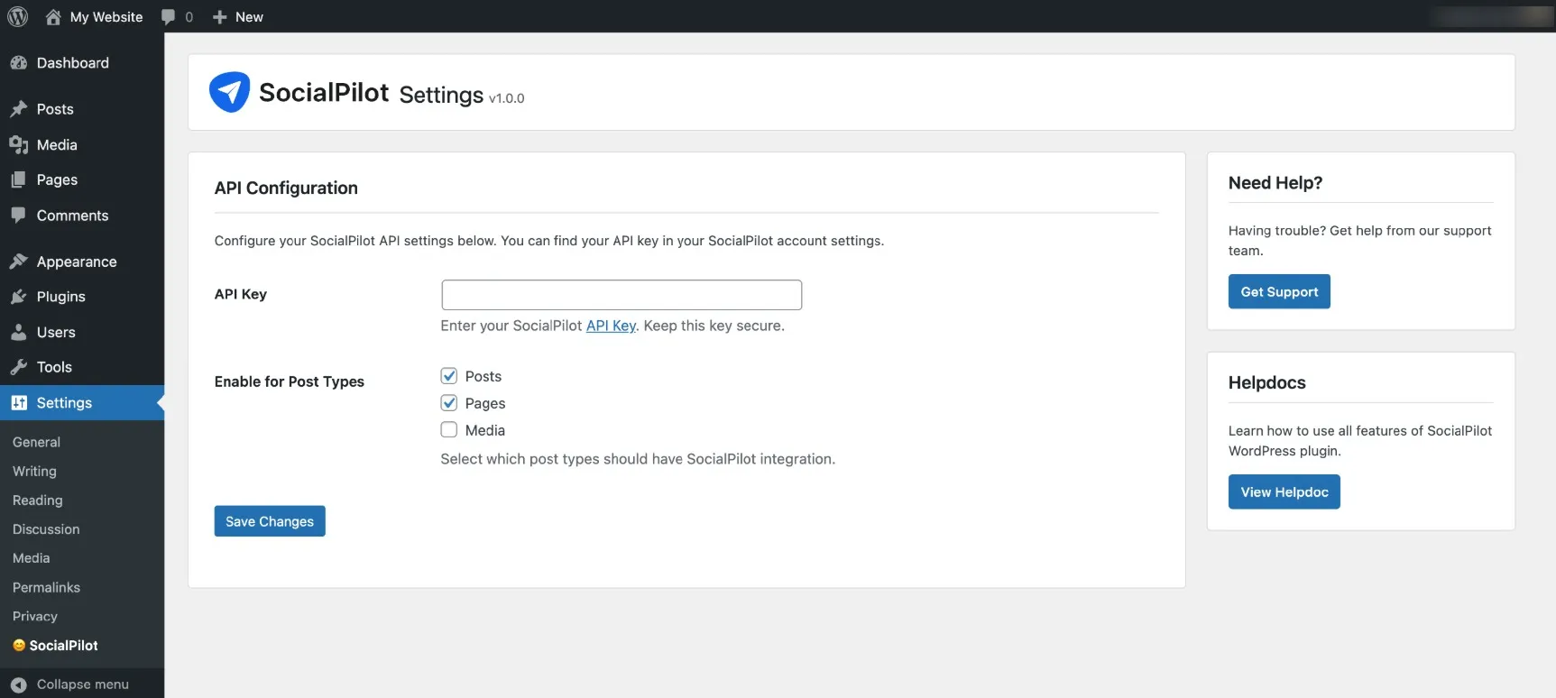Click the Dashboard gauge icon
Image resolution: width=1556 pixels, height=698 pixels.
point(19,63)
